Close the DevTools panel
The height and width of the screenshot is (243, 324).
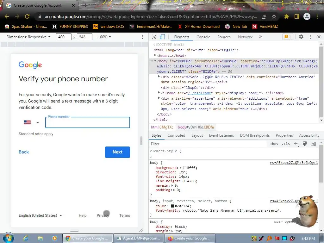(x=319, y=37)
